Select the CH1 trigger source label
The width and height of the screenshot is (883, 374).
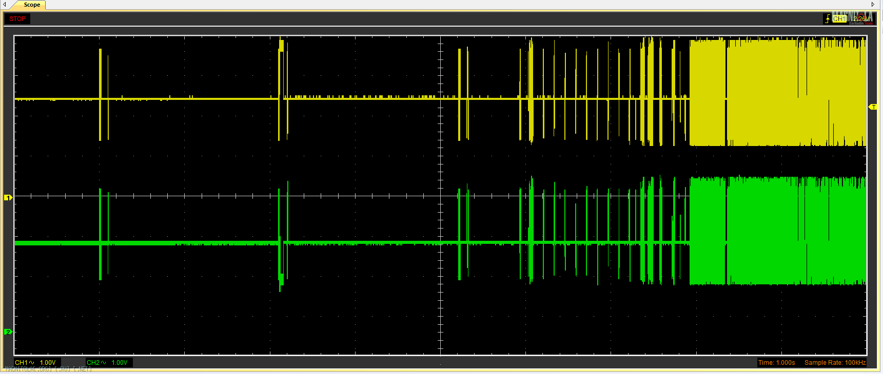(839, 19)
